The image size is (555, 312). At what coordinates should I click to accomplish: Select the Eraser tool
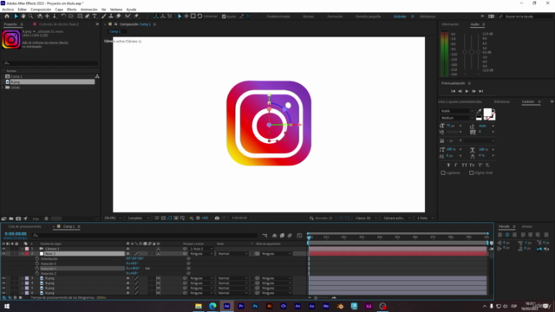118,16
